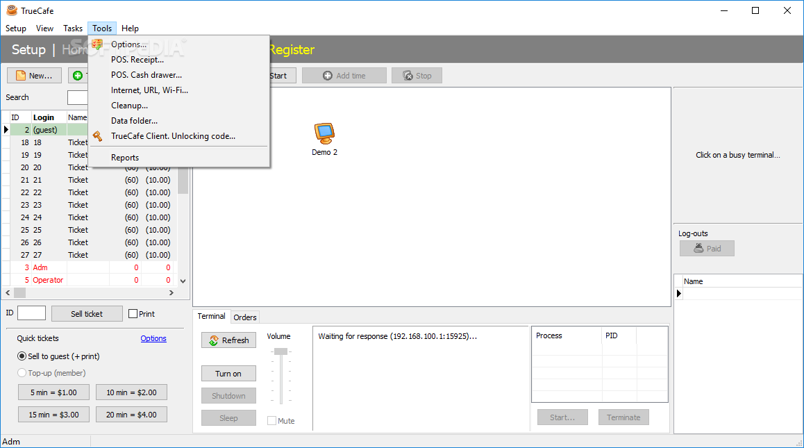Open the Tasks menu
The height and width of the screenshot is (448, 804).
point(73,28)
